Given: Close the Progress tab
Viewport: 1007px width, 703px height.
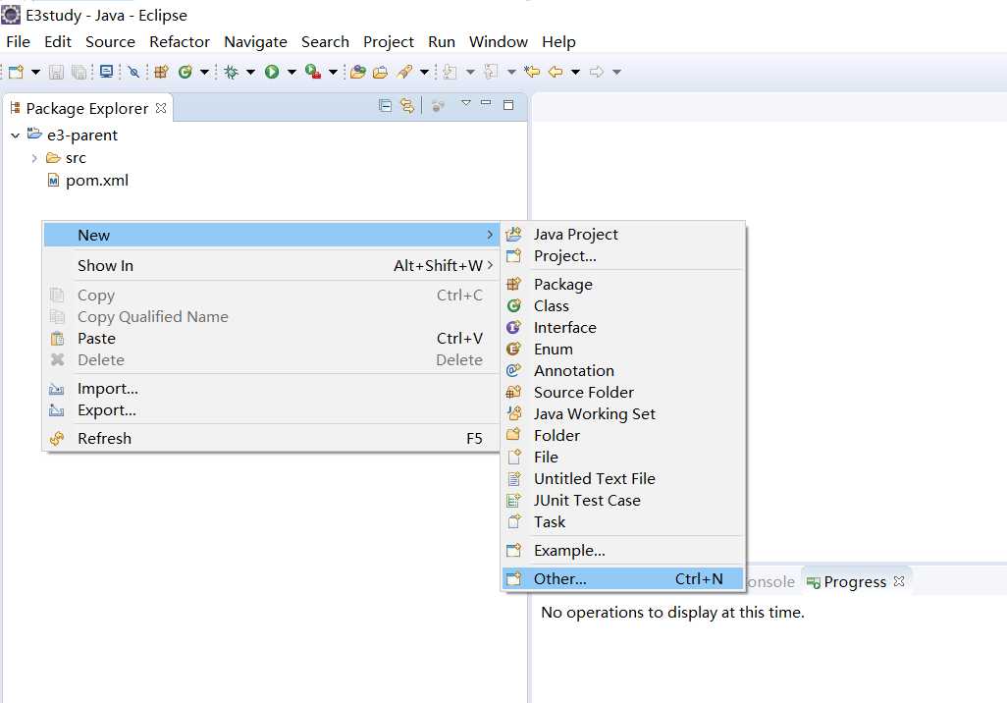Looking at the screenshot, I should [x=899, y=581].
